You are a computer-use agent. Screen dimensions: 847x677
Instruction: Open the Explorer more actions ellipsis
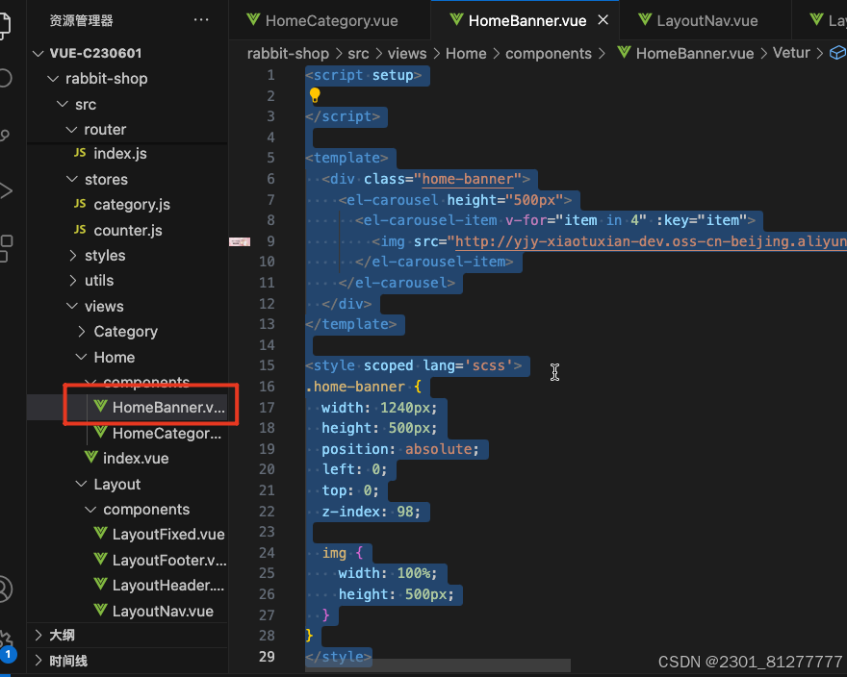click(201, 20)
